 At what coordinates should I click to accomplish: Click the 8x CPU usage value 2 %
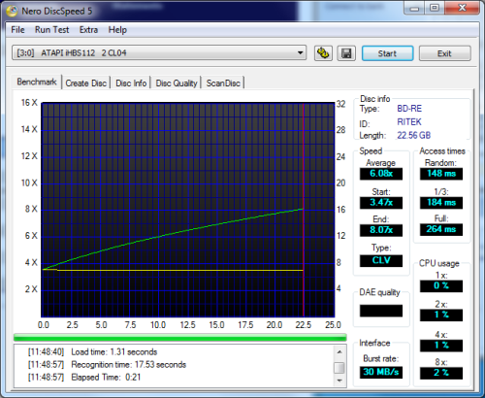(441, 373)
